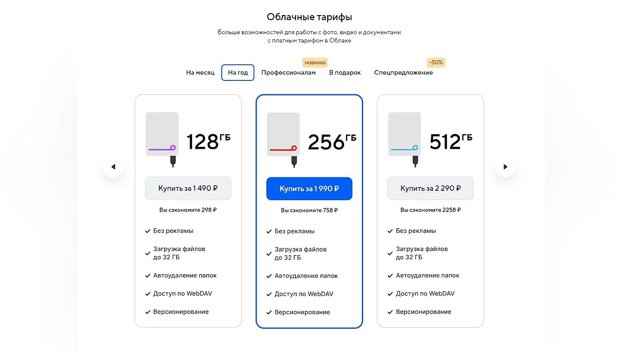
Task: Click the 256 GB red storage drive icon
Action: point(283,139)
